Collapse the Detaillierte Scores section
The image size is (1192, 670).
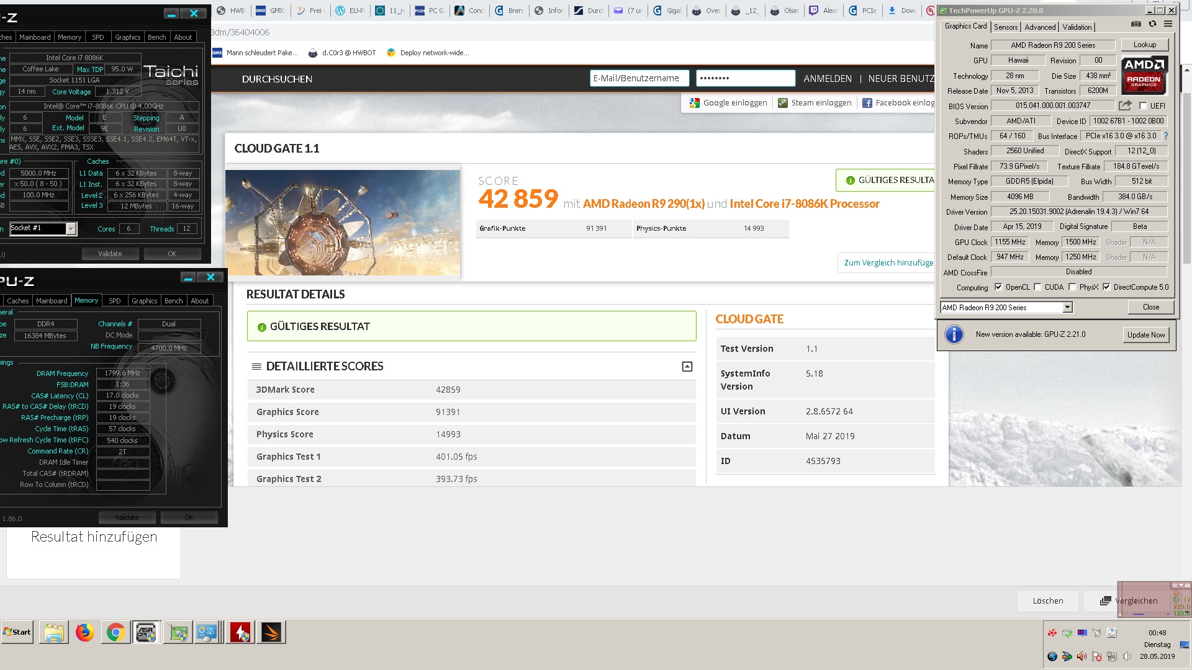click(x=687, y=367)
